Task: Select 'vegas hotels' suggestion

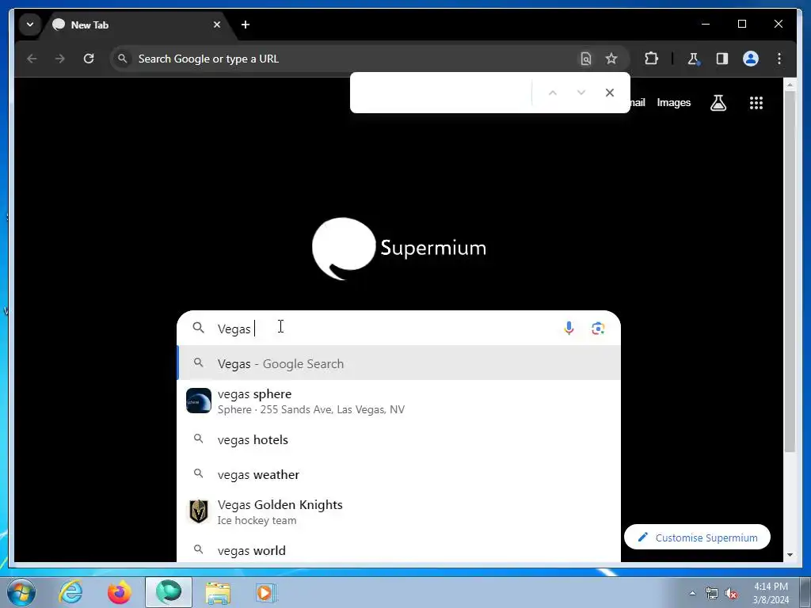Action: click(x=399, y=439)
